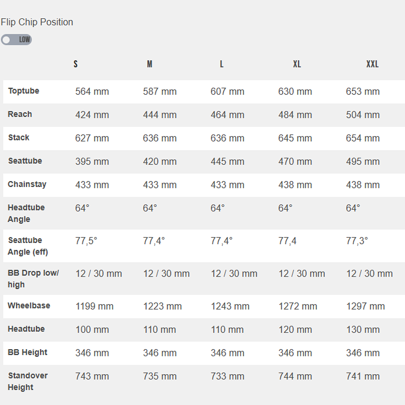
Task: Click the Flip Chip Position heading
Action: tap(37, 22)
